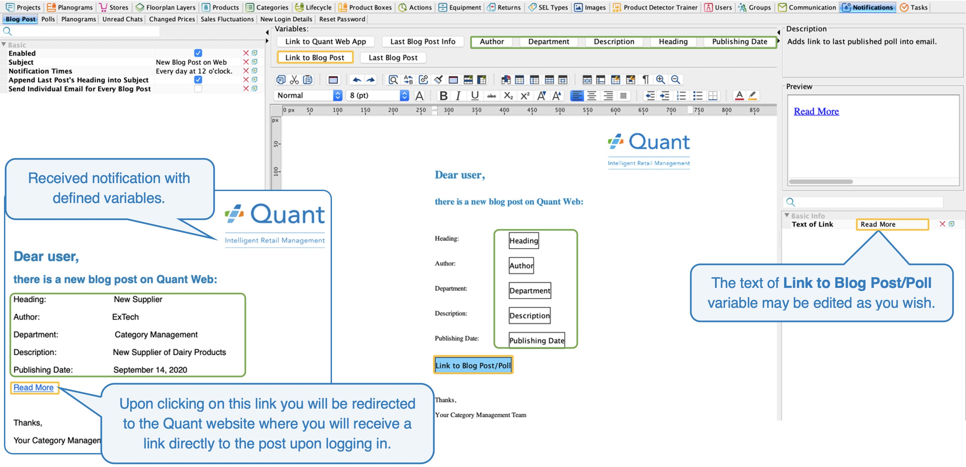The image size is (966, 467).
Task: Insert the Last Blog Post Info variable
Action: pos(423,41)
